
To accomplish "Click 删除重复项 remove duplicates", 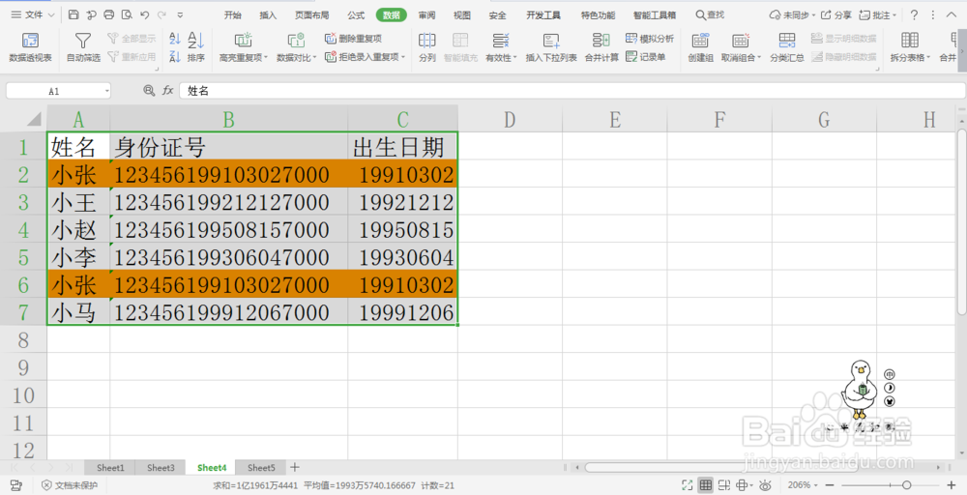I will click(353, 39).
